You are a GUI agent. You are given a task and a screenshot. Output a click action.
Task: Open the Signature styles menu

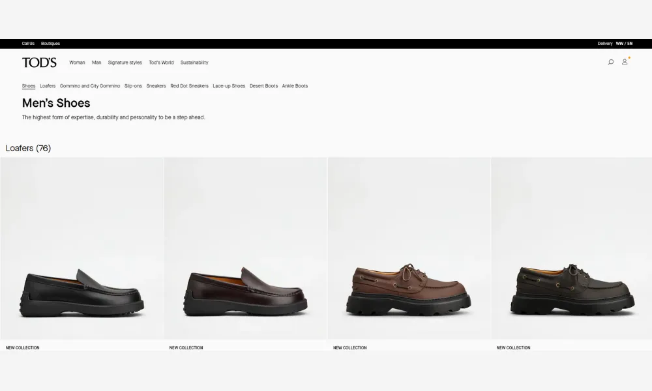pyautogui.click(x=125, y=63)
